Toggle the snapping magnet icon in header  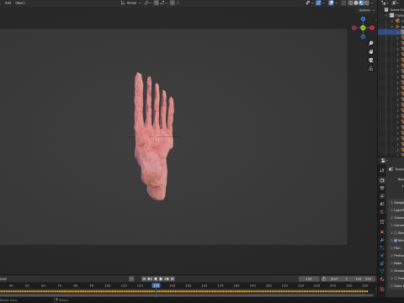pos(156,3)
